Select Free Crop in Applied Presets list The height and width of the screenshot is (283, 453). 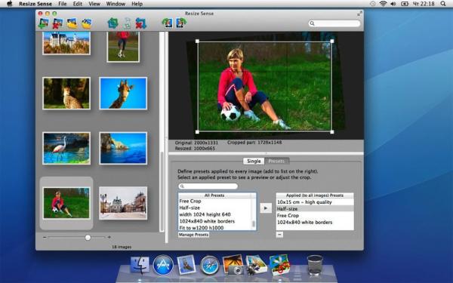[x=315, y=215]
